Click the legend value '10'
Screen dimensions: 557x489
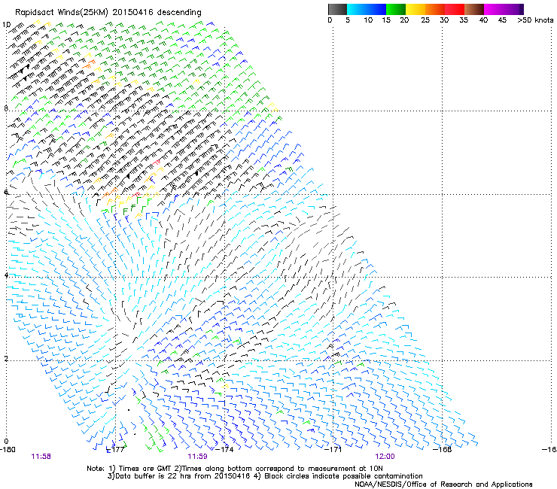[x=368, y=20]
